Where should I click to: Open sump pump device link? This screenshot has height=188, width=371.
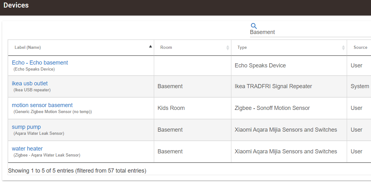pos(26,127)
